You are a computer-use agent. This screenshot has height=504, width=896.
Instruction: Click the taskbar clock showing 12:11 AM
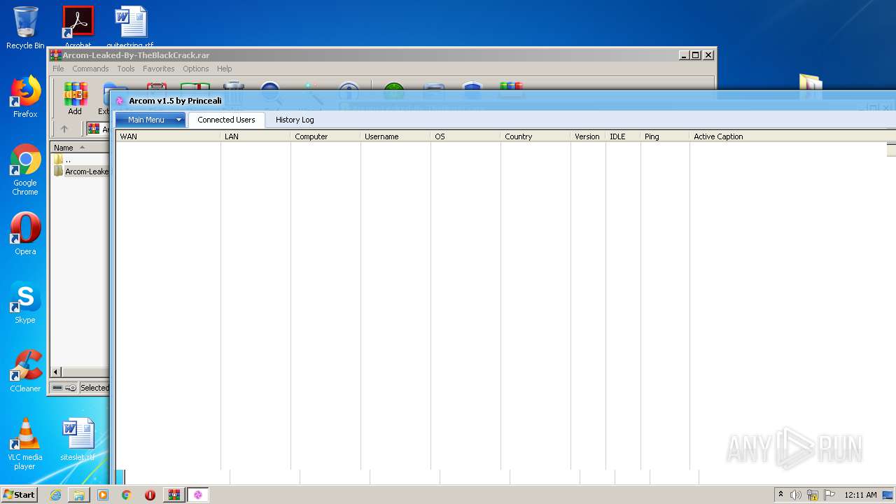pos(860,495)
